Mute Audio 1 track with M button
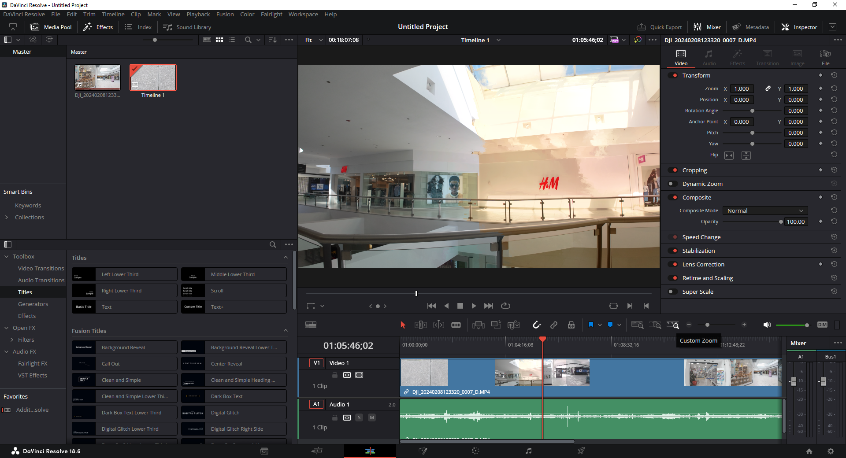Image resolution: width=846 pixels, height=458 pixels. tap(372, 417)
